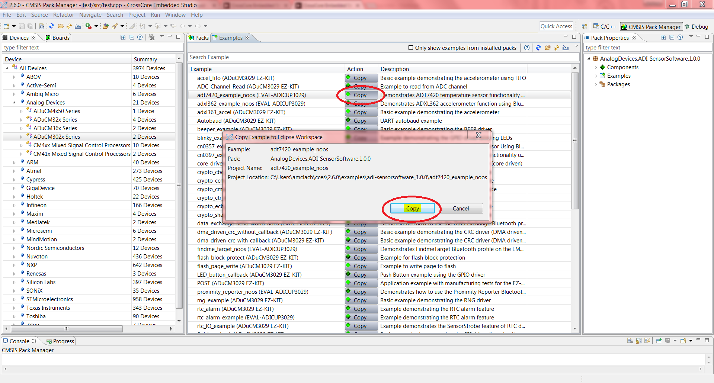Toggle 'Only show examples from installed packs'
The width and height of the screenshot is (714, 383).
pos(411,48)
